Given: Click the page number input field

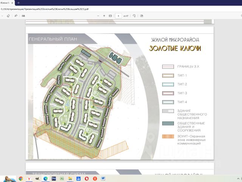Looking at the screenshot, I should point(119,16).
